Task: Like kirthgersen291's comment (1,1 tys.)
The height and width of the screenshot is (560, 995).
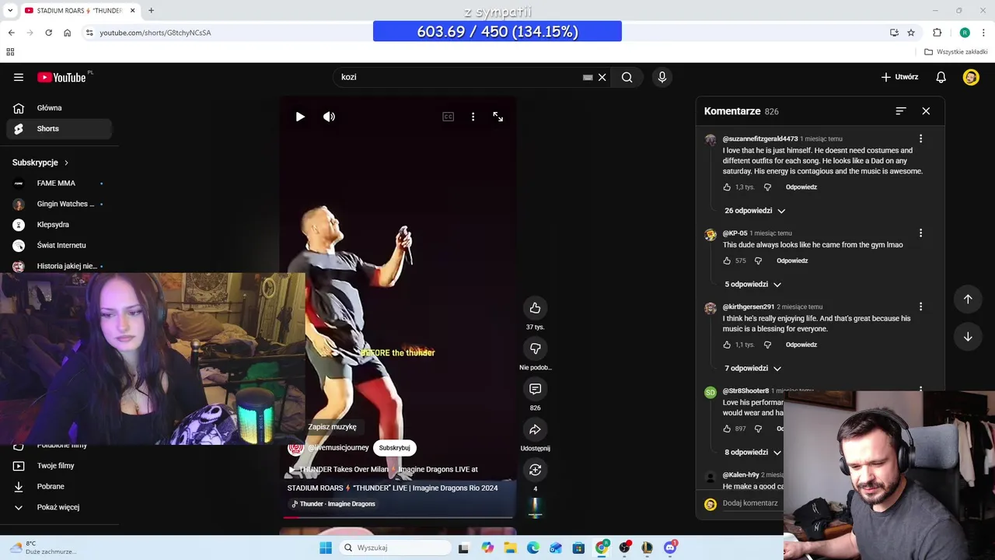Action: coord(727,345)
